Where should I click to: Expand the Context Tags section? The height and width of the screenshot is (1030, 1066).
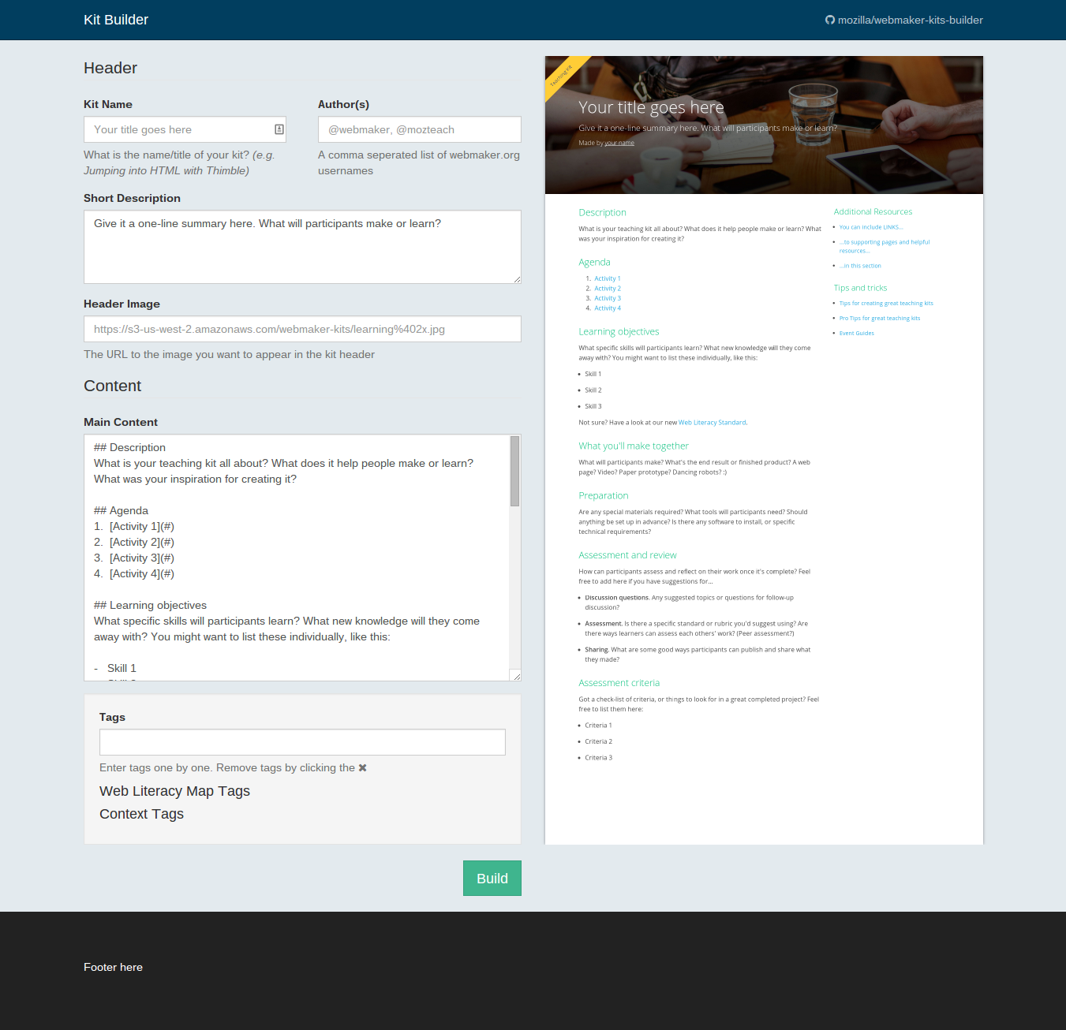[x=141, y=814]
